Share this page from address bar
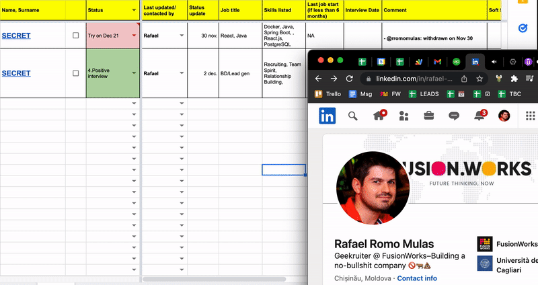The width and height of the screenshot is (538, 285). point(464,79)
